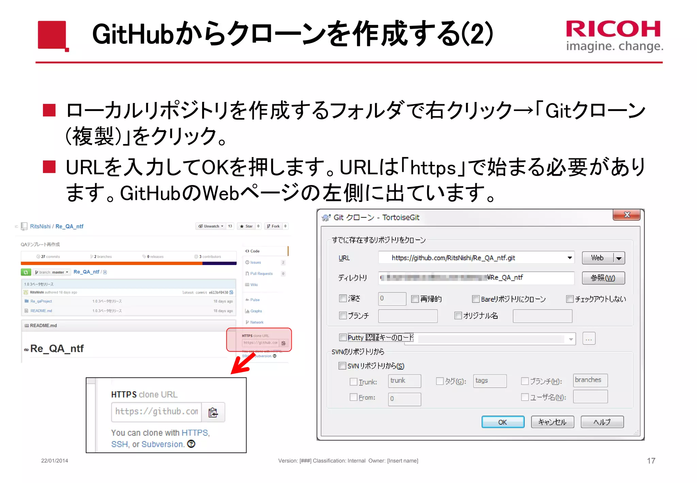Click the anchor link icon beside the Re_QA_ntf heading
The height and width of the screenshot is (483, 697).
point(26,350)
